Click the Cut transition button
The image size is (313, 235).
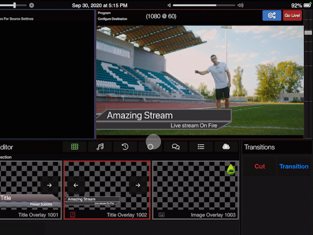(260, 167)
